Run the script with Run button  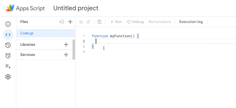click(116, 22)
